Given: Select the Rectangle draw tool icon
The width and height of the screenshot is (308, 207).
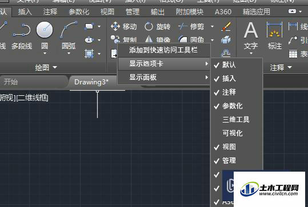Looking at the screenshot, I should 89,26.
